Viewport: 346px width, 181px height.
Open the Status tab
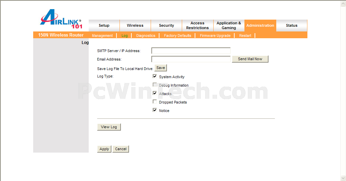pos(291,26)
